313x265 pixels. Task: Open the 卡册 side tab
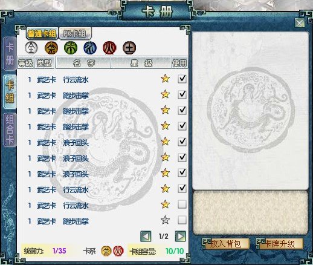10,54
